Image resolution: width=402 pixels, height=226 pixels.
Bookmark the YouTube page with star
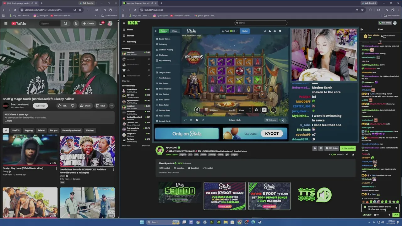point(80,10)
